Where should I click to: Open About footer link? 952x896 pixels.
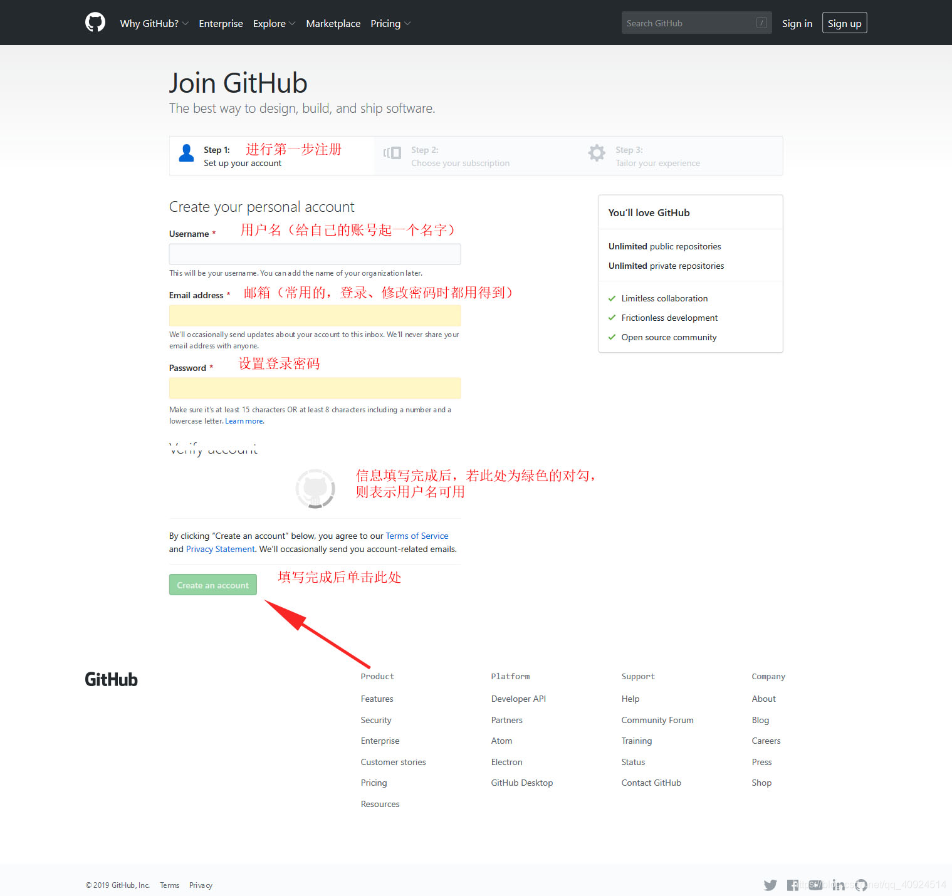point(763,699)
